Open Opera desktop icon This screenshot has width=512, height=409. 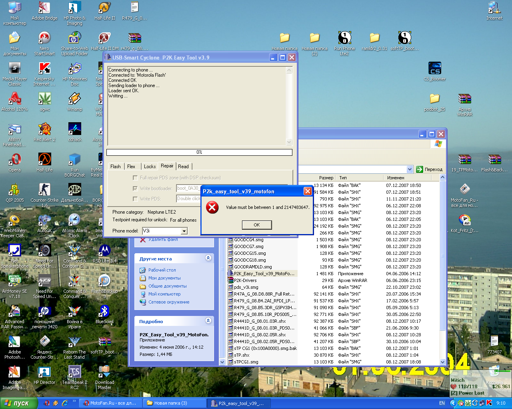pos(15,163)
